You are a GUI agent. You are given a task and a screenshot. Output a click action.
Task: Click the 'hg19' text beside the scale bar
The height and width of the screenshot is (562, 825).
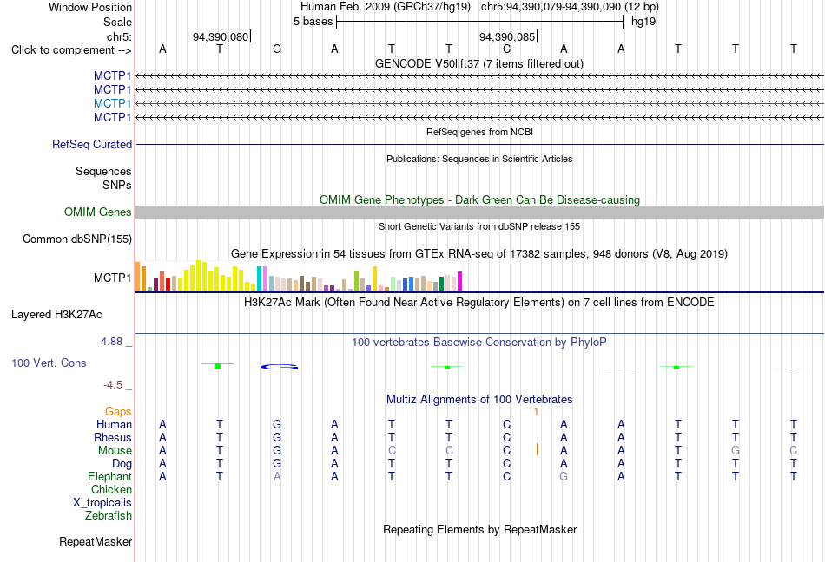coord(643,22)
